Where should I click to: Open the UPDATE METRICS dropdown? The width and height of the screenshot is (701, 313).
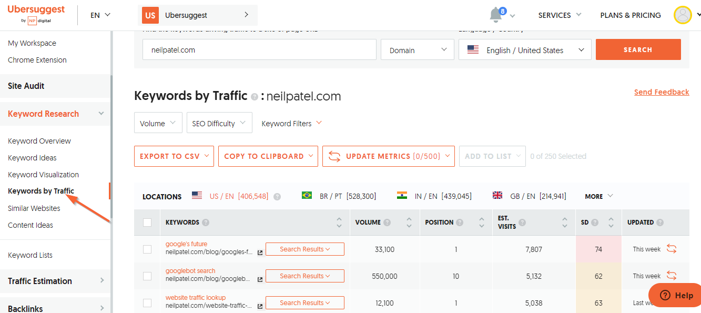coord(389,156)
